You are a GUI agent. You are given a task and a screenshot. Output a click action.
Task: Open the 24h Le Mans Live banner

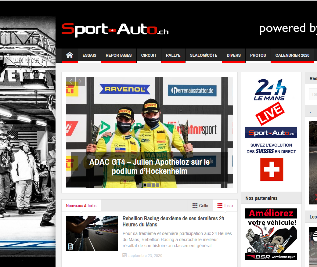click(x=271, y=130)
